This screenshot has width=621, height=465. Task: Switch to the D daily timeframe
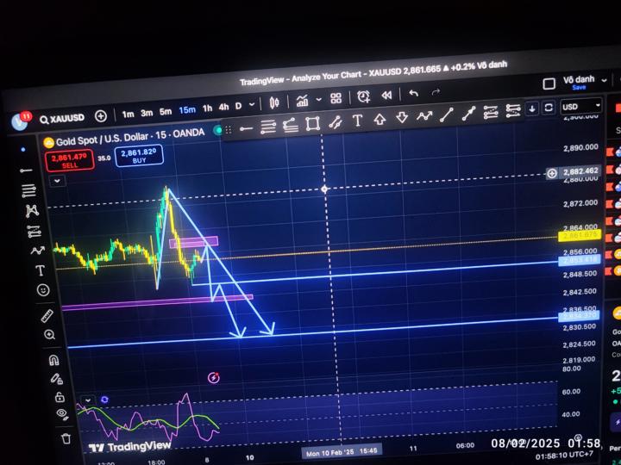coord(238,106)
